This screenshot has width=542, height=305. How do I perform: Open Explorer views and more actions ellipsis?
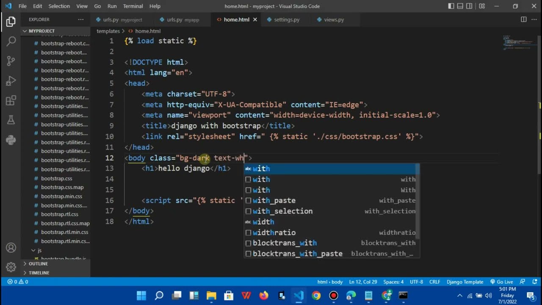[81, 19]
